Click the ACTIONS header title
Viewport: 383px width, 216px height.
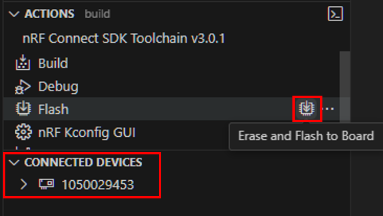(49, 14)
